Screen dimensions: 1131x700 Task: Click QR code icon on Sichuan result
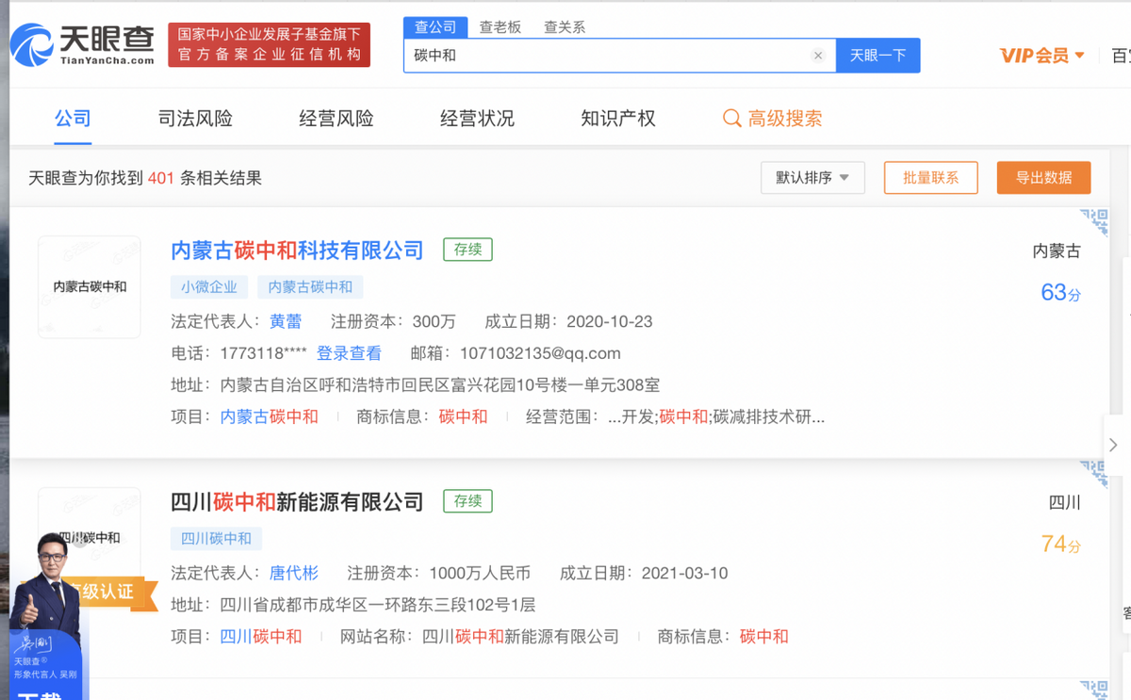click(1093, 474)
